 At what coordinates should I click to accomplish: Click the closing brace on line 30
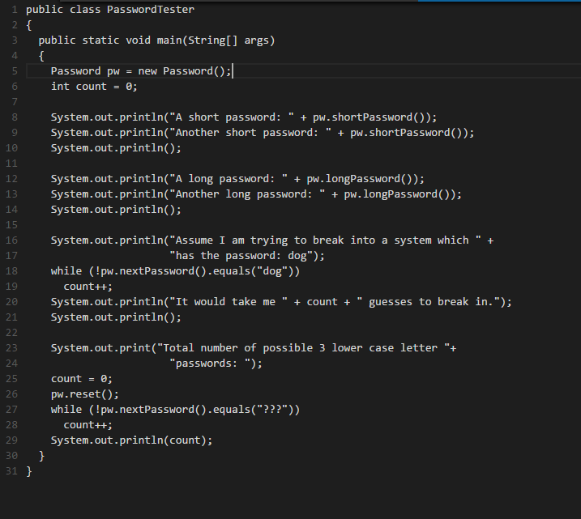click(x=41, y=456)
